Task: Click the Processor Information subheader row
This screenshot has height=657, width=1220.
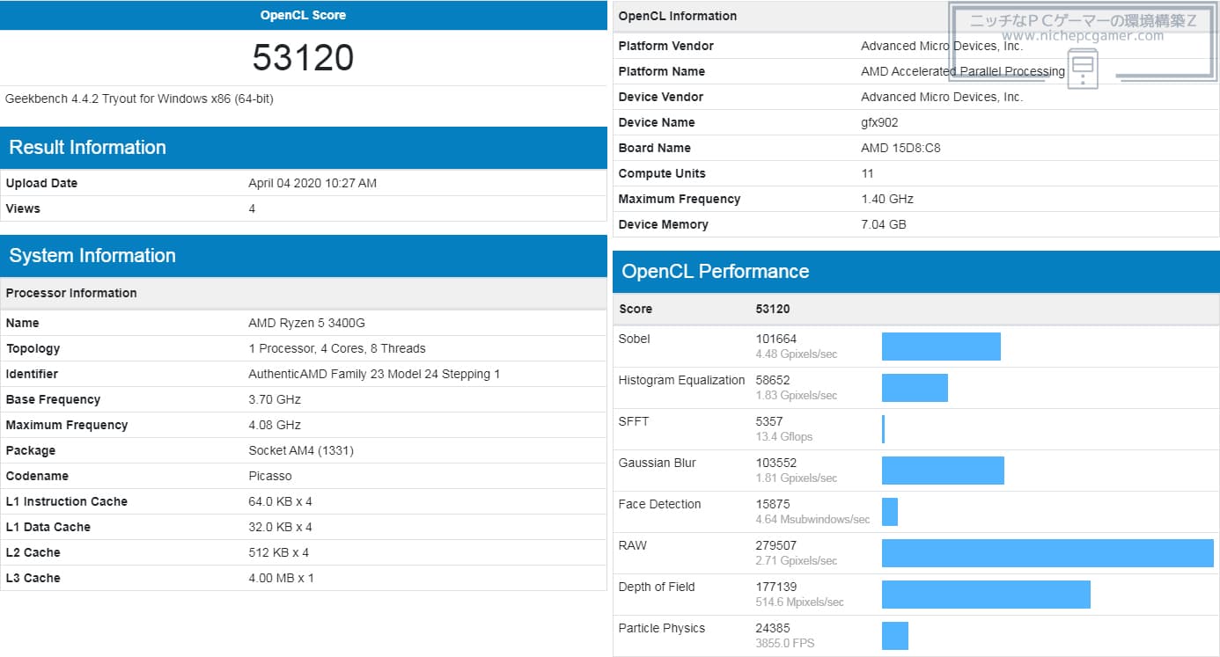Action: pos(71,293)
